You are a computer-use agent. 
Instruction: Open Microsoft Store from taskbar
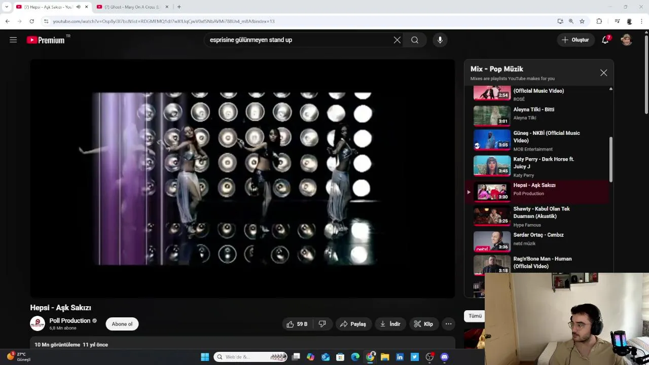(340, 357)
